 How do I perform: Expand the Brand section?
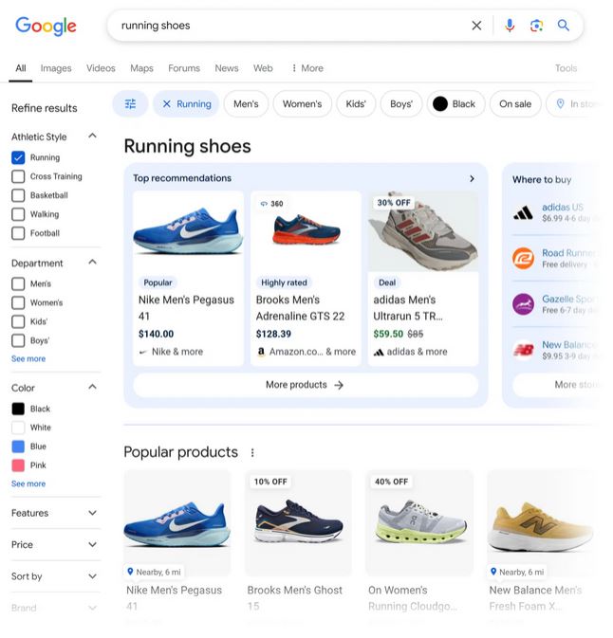coord(92,609)
